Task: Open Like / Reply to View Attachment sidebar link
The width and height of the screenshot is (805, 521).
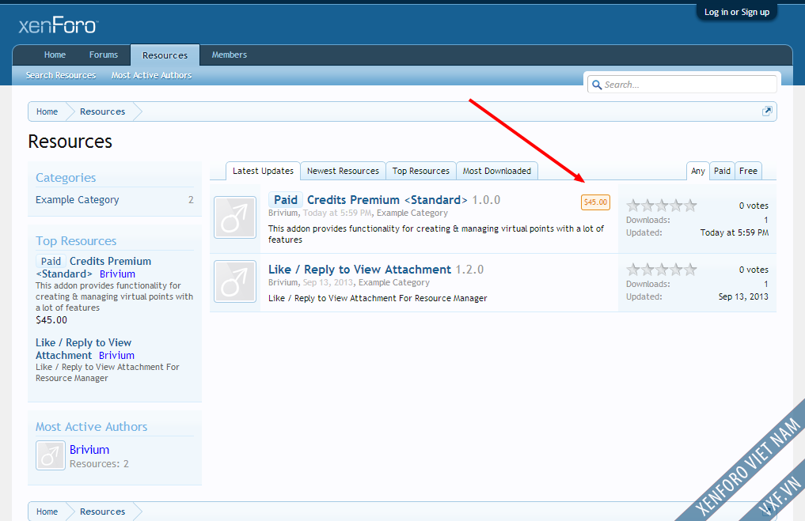Action: click(83, 349)
